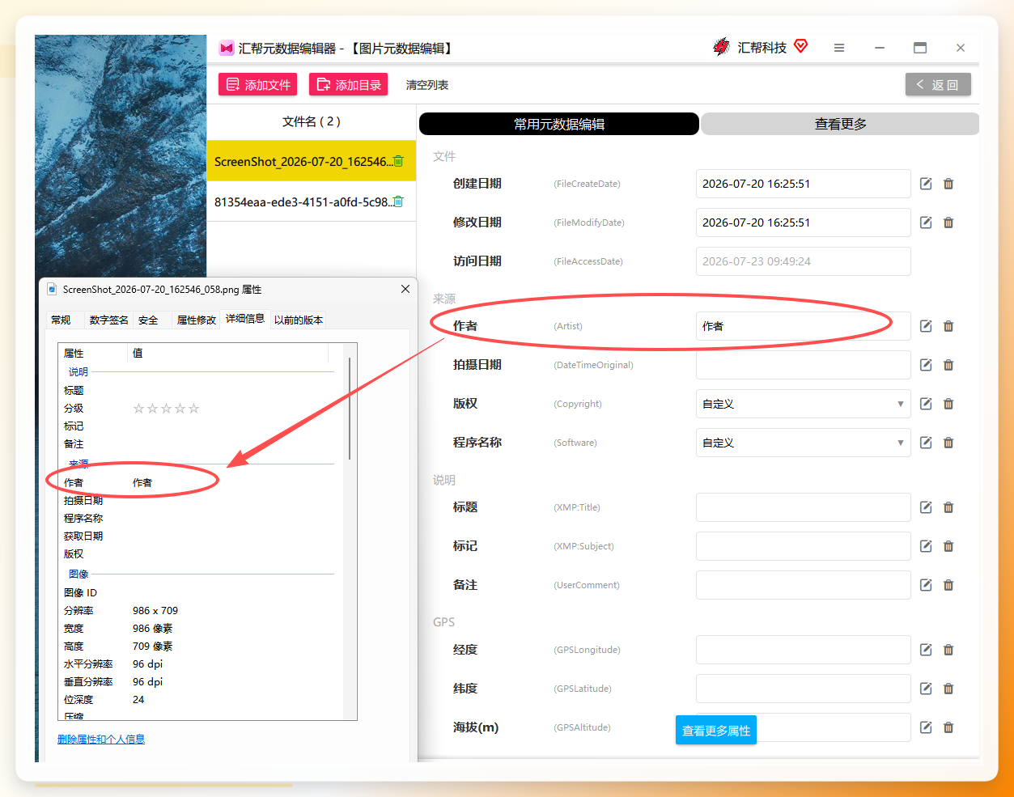
Task: Open 属性修改 tab in properties dialog
Action: (197, 320)
